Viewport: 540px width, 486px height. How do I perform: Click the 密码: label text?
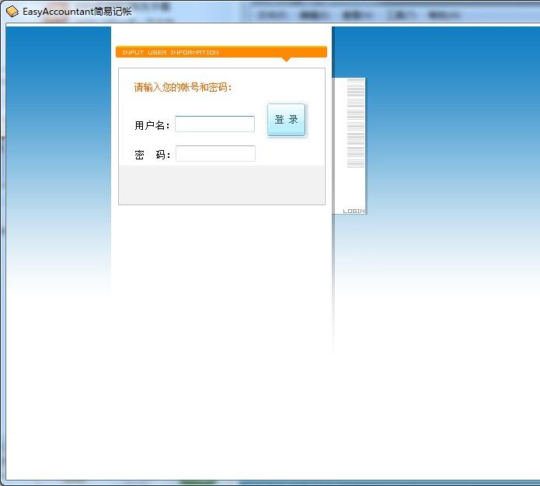(x=152, y=155)
